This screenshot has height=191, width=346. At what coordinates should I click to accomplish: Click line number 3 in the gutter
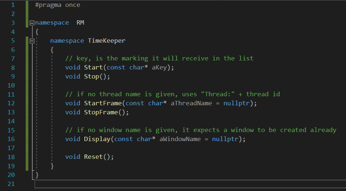pyautogui.click(x=13, y=23)
